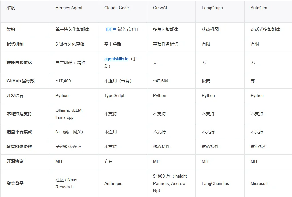Select the Anthropic cell
Screen dimensions: 292x197
tap(113, 184)
